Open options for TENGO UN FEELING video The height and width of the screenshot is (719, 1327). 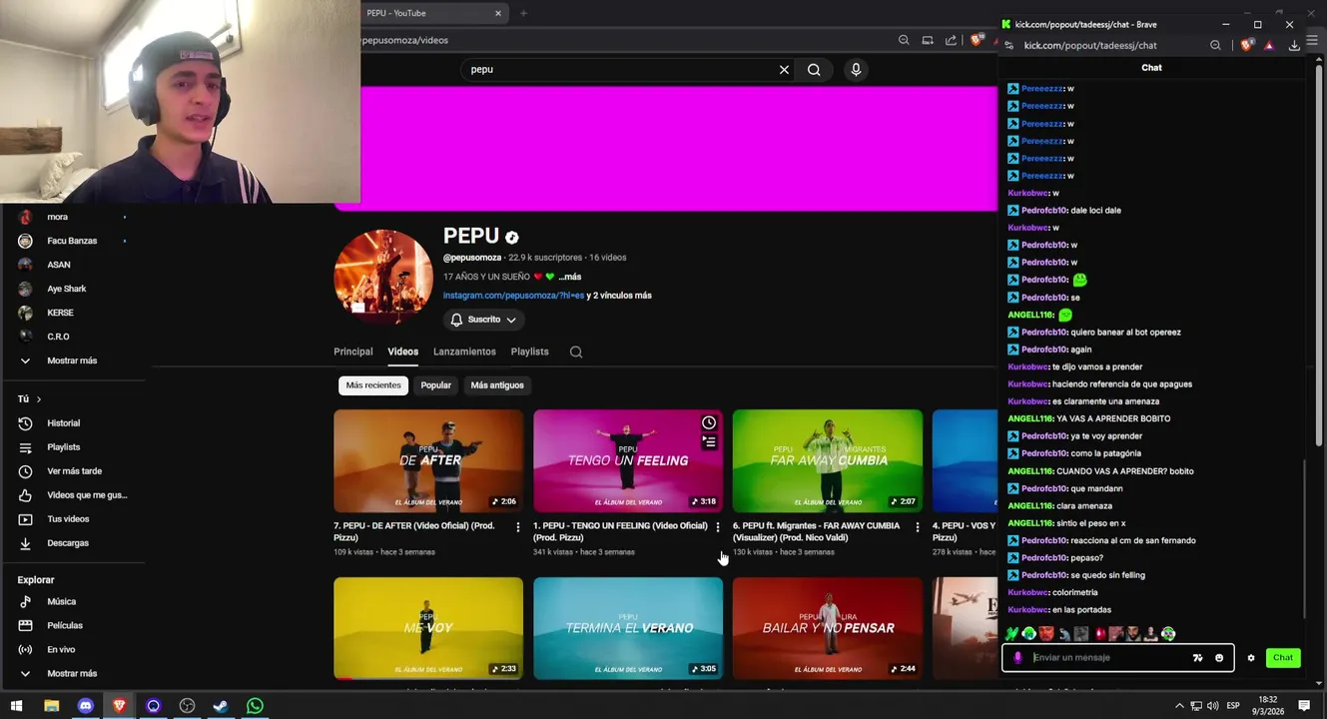click(717, 527)
